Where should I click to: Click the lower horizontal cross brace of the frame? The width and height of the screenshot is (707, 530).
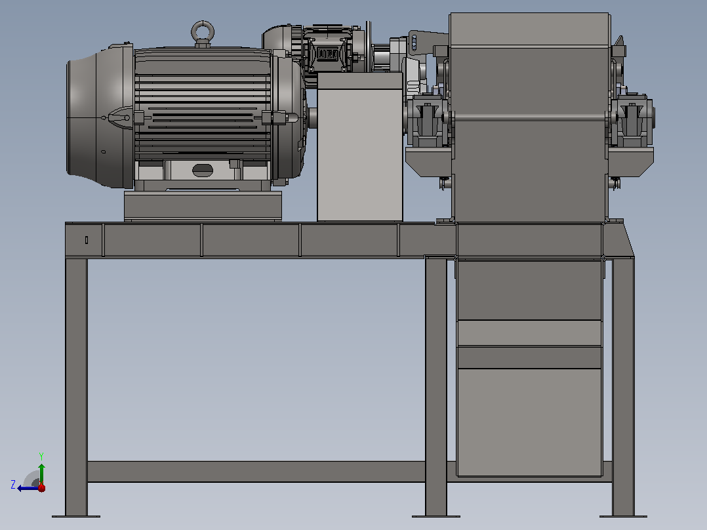point(256,472)
